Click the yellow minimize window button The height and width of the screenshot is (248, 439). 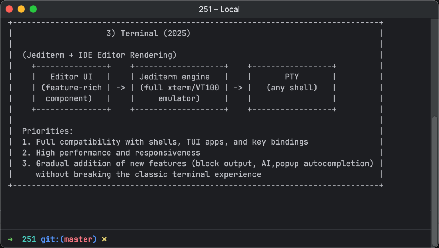coord(21,9)
